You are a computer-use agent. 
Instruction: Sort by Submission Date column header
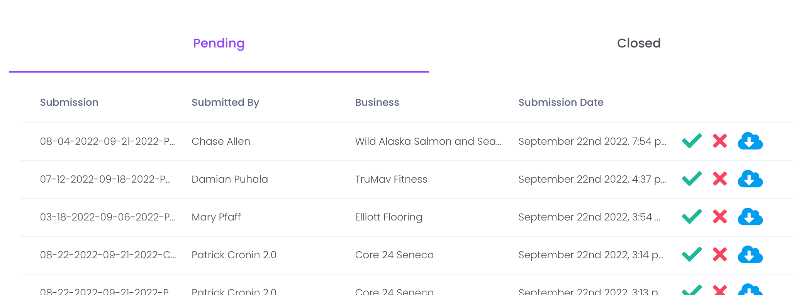(561, 102)
